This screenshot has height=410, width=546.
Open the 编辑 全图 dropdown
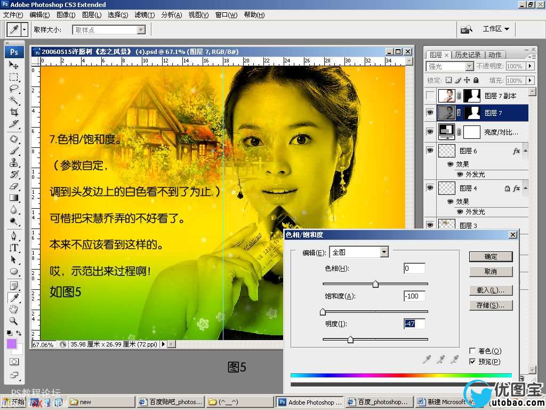[x=384, y=252]
